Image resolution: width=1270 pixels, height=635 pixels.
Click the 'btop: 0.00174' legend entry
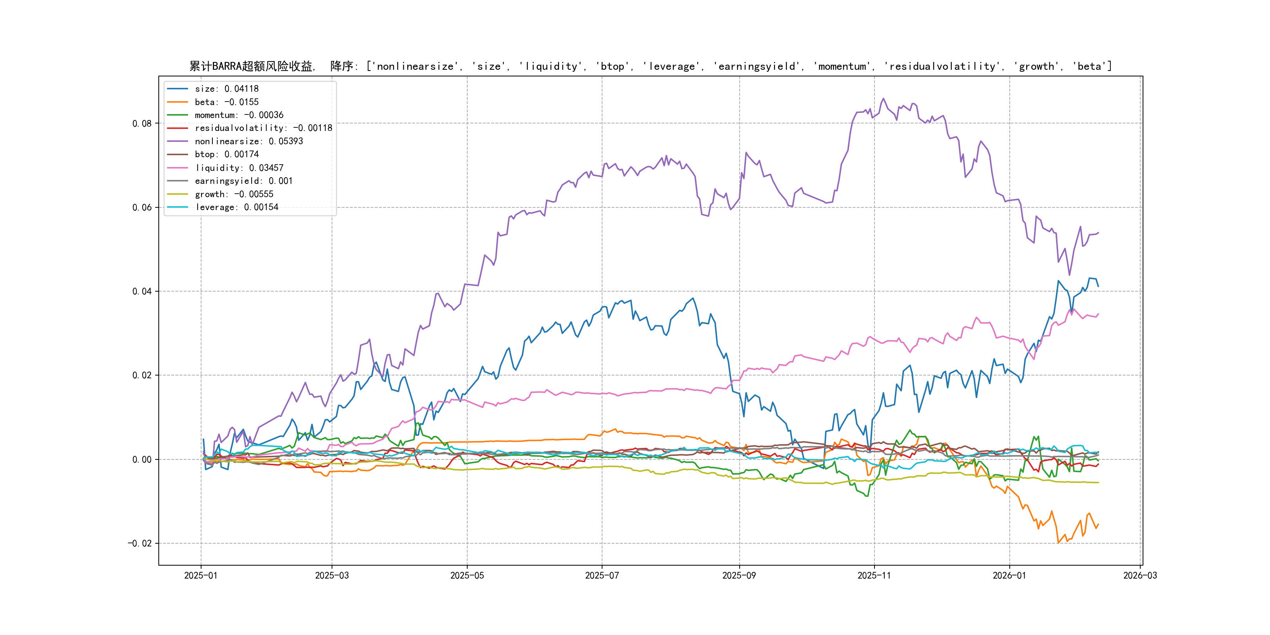click(226, 155)
